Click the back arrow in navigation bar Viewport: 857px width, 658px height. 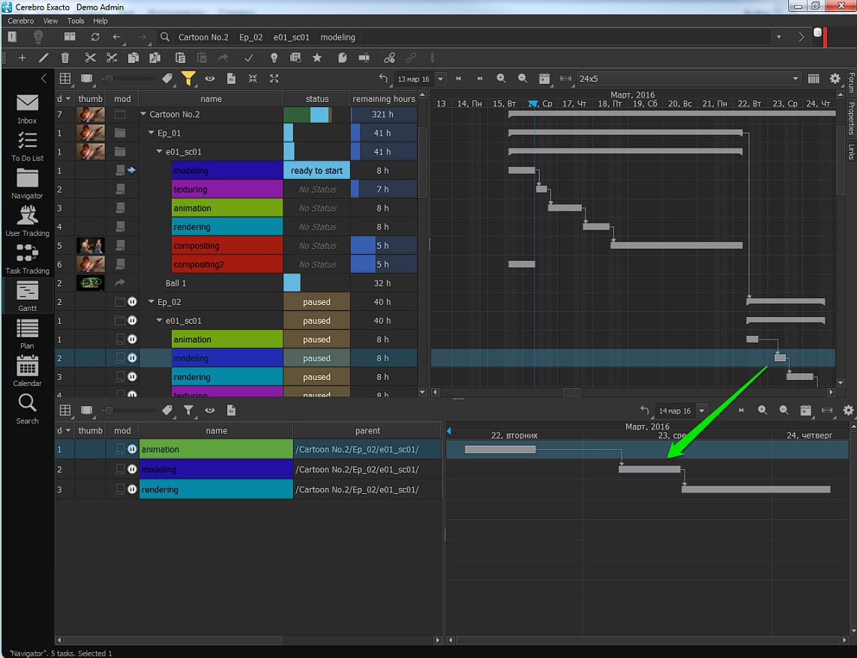(116, 37)
